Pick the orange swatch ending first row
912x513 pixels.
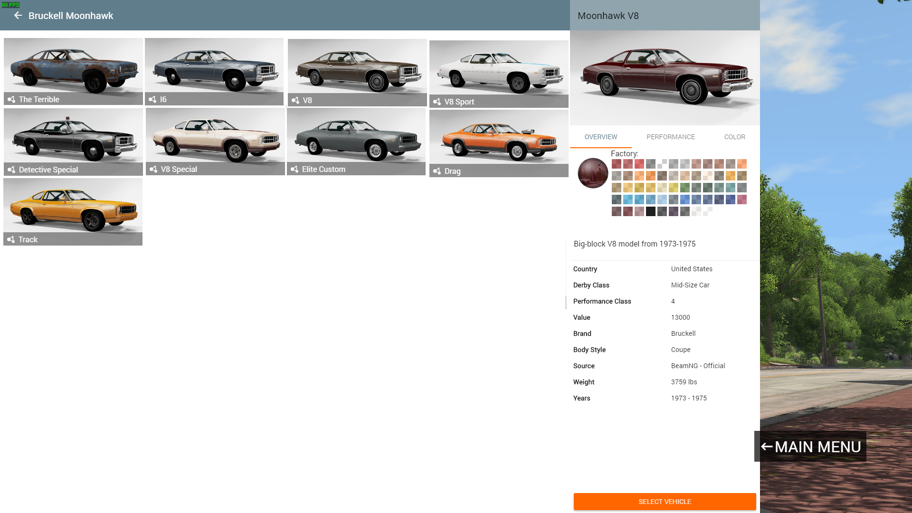click(x=742, y=164)
